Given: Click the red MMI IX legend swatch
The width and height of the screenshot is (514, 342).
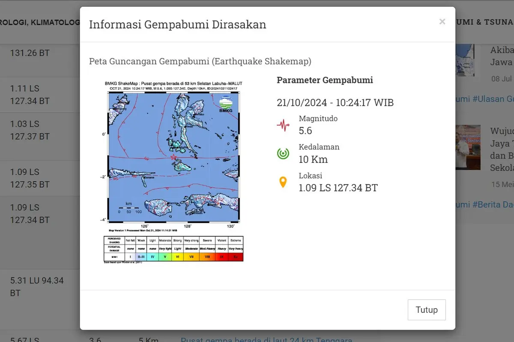Looking at the screenshot, I should [x=221, y=257].
